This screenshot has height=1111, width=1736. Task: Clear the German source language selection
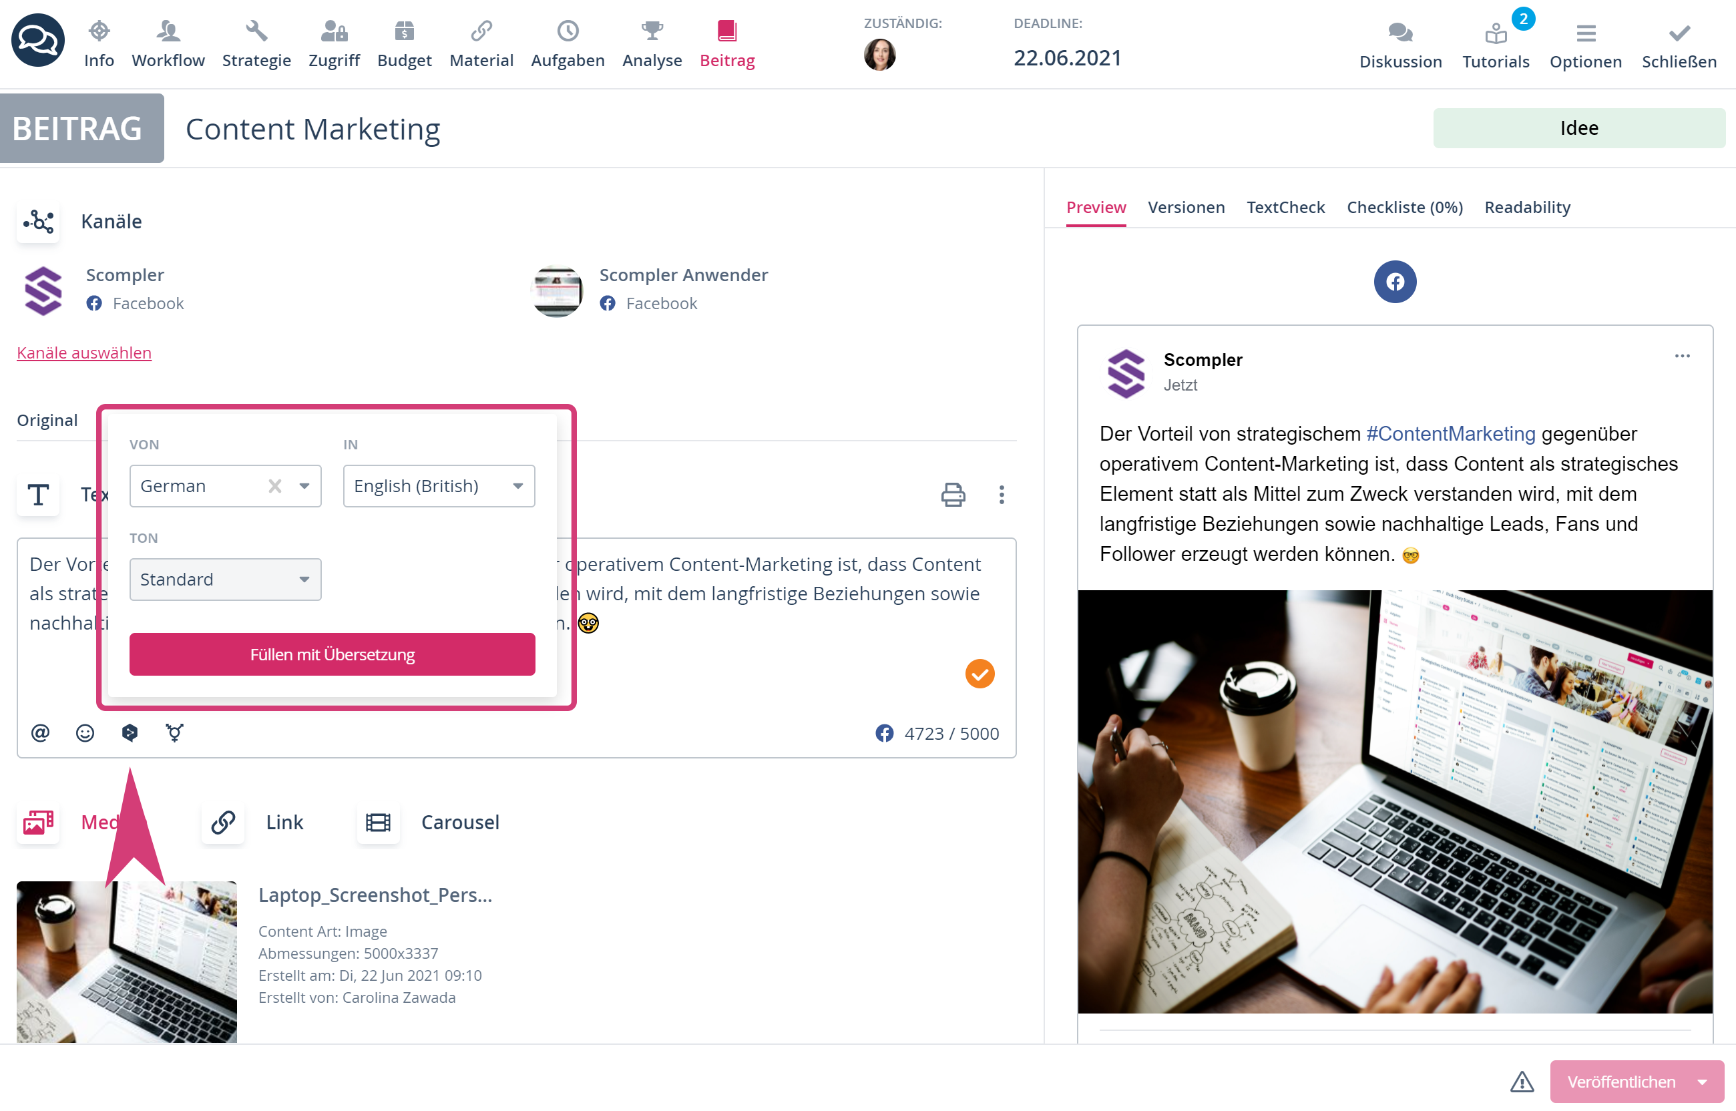point(275,486)
